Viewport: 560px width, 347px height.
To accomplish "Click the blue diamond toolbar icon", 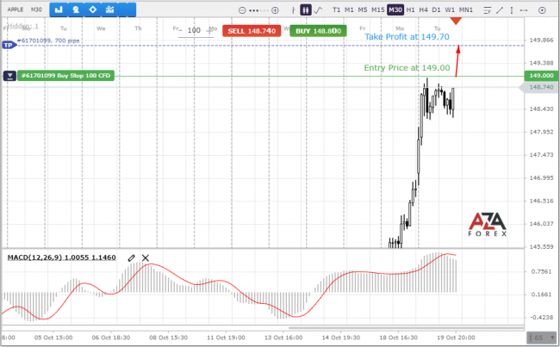I will coord(93,9).
